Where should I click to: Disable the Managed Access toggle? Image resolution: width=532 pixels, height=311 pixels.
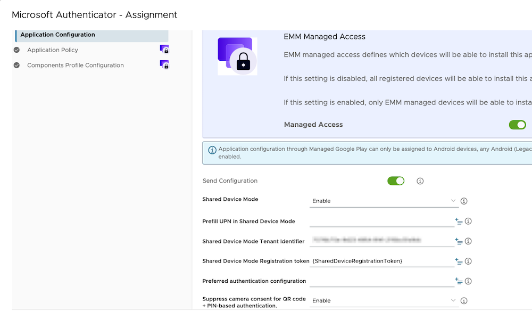[517, 125]
